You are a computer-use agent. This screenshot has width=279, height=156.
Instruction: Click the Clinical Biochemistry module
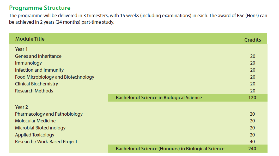click(x=37, y=84)
